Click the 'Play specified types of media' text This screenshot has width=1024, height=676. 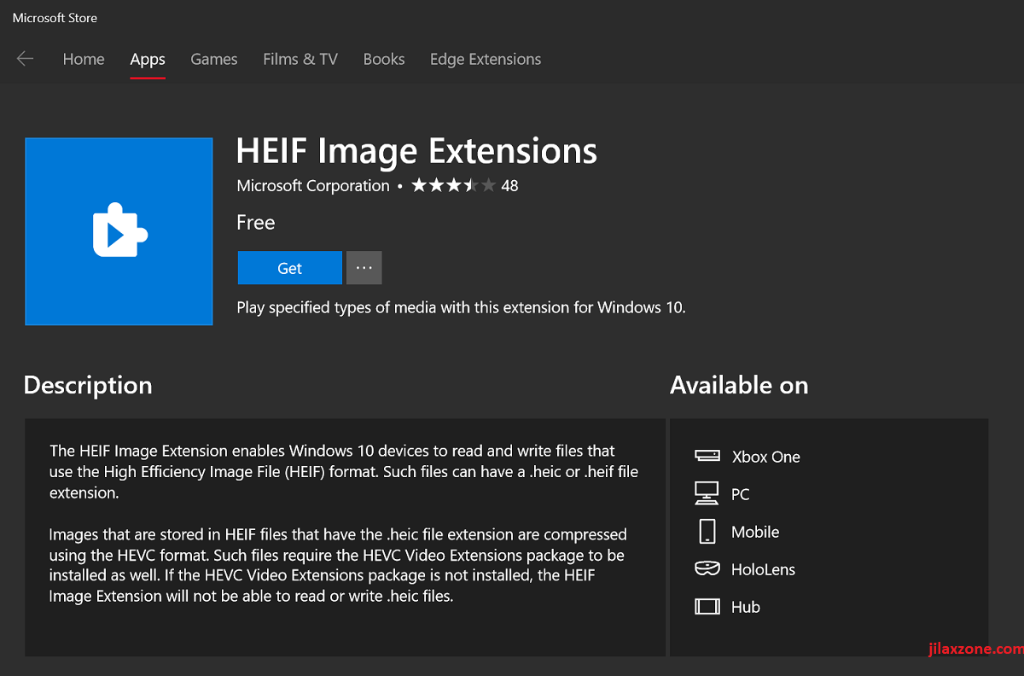[x=461, y=307]
